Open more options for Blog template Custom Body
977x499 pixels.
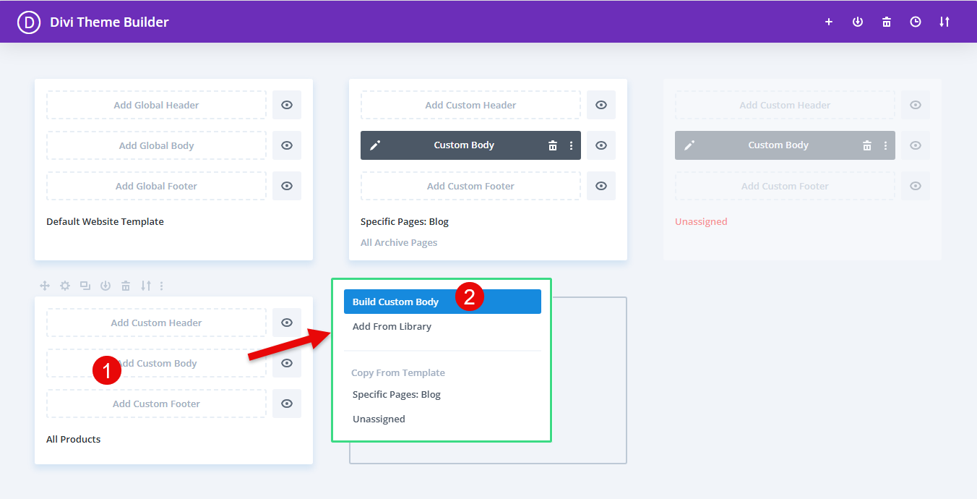click(571, 145)
